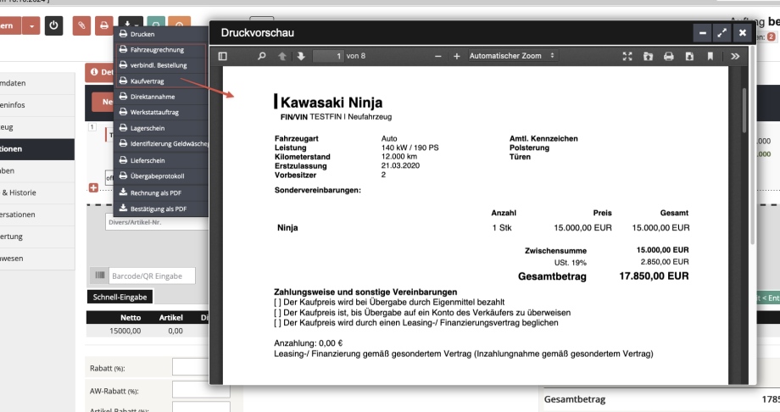Image resolution: width=780 pixels, height=412 pixels.
Task: Go to next page in PDF preview
Action: pyautogui.click(x=300, y=56)
